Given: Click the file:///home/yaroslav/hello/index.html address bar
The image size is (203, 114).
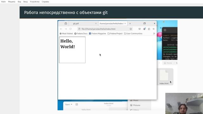Looking at the screenshot, I should tap(105, 29).
